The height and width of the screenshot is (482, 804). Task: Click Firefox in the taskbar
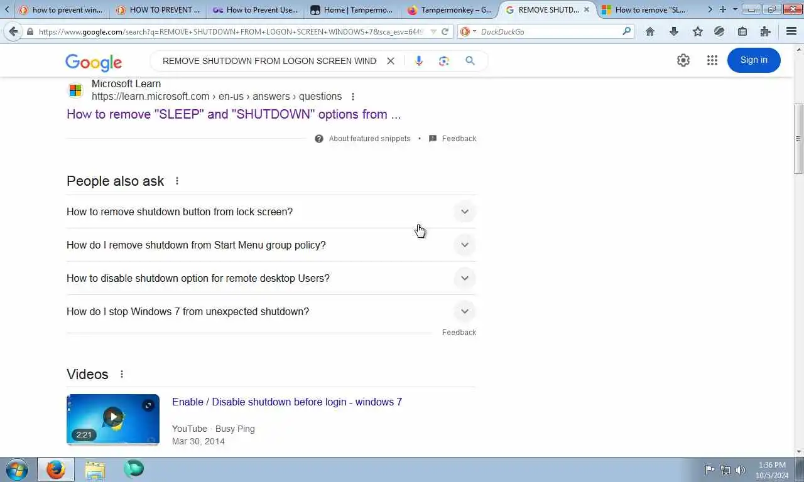pyautogui.click(x=55, y=469)
